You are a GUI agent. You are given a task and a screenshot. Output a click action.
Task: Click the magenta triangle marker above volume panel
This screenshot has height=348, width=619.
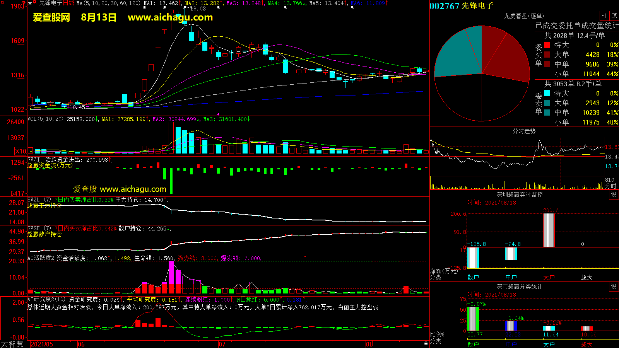[218, 114]
